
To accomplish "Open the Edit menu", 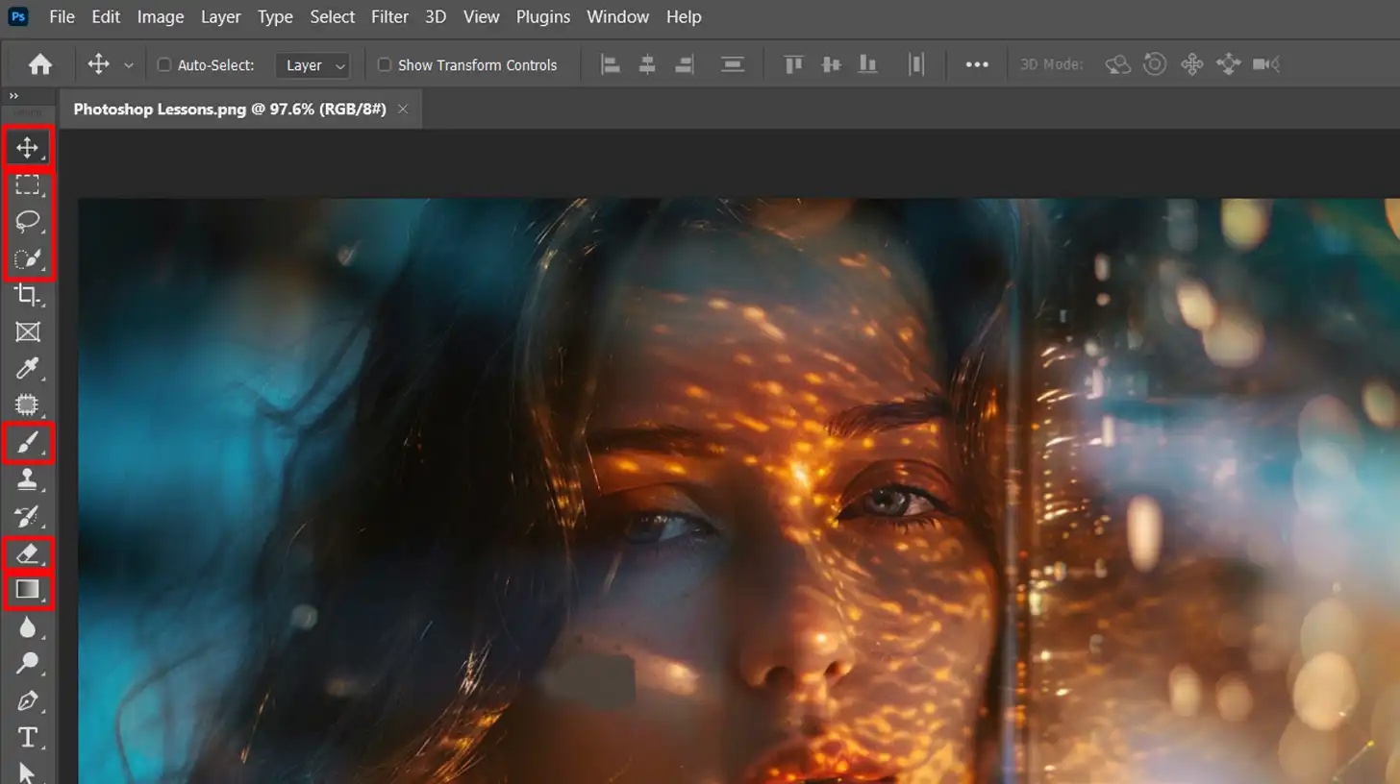I will [x=107, y=16].
